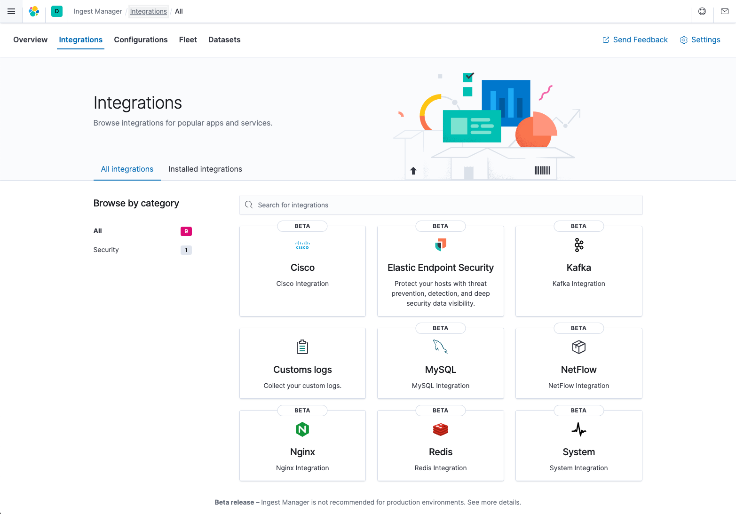Viewport: 736px width, 514px height.
Task: Click Integrations breadcrumb link
Action: (148, 11)
